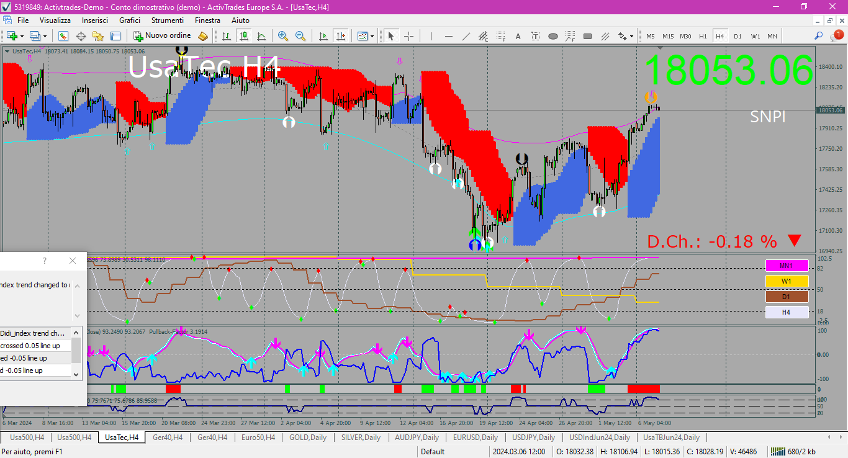Open the Profiles toolbar icon
848x458 pixels.
click(x=35, y=36)
